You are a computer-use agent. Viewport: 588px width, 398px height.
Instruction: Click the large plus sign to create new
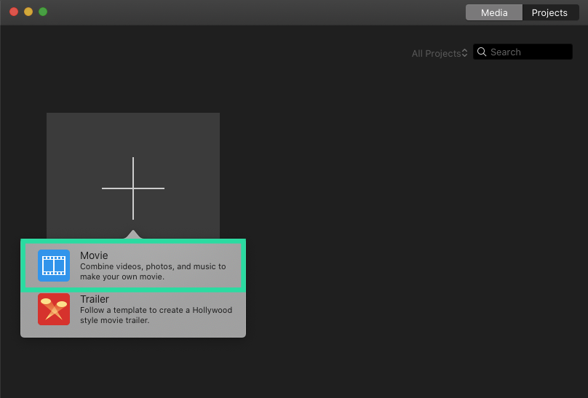133,188
